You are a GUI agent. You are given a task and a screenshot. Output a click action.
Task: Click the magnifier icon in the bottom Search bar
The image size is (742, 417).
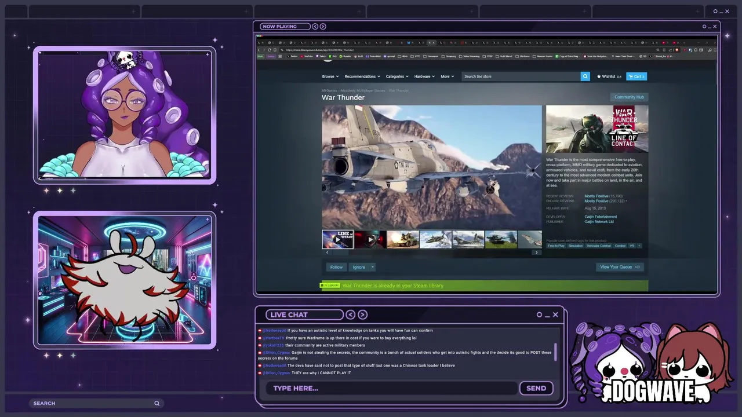tap(157, 403)
